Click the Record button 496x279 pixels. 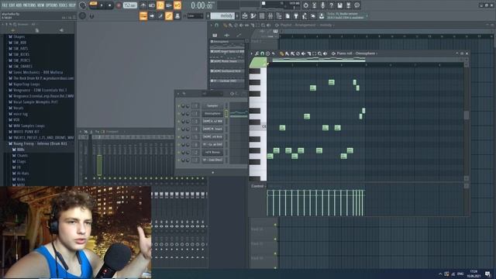tap(119, 5)
